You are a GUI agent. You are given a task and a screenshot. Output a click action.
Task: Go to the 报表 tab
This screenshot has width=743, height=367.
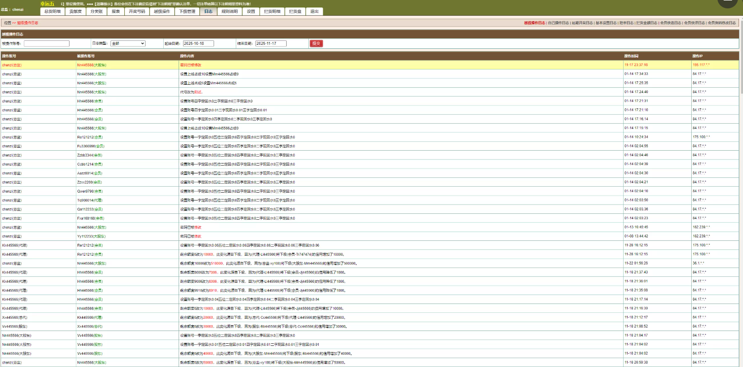coord(115,11)
